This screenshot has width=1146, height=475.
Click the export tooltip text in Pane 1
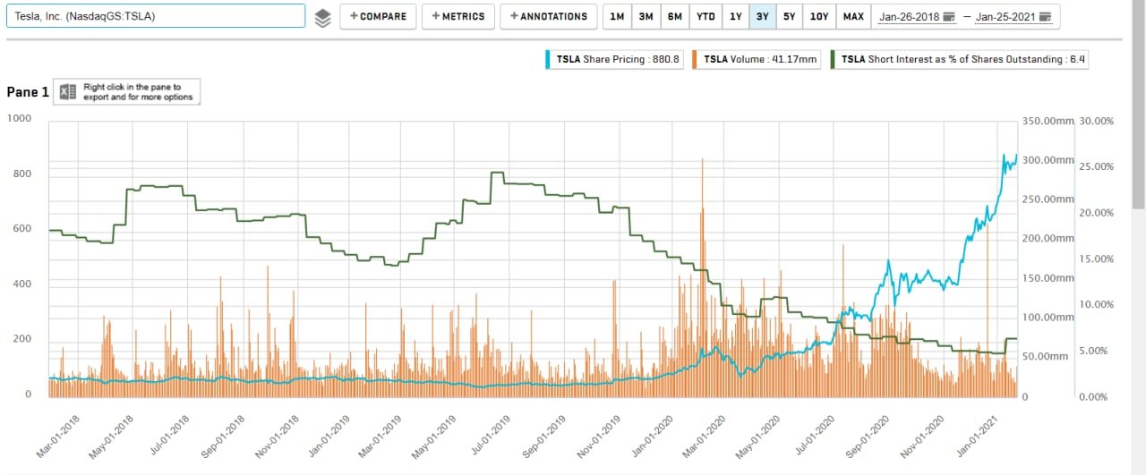[x=138, y=92]
